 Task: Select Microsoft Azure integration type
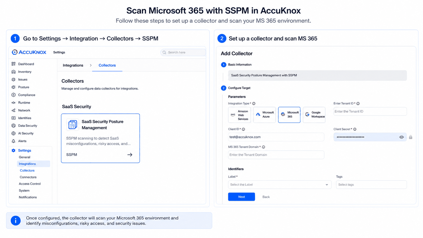coord(264,115)
